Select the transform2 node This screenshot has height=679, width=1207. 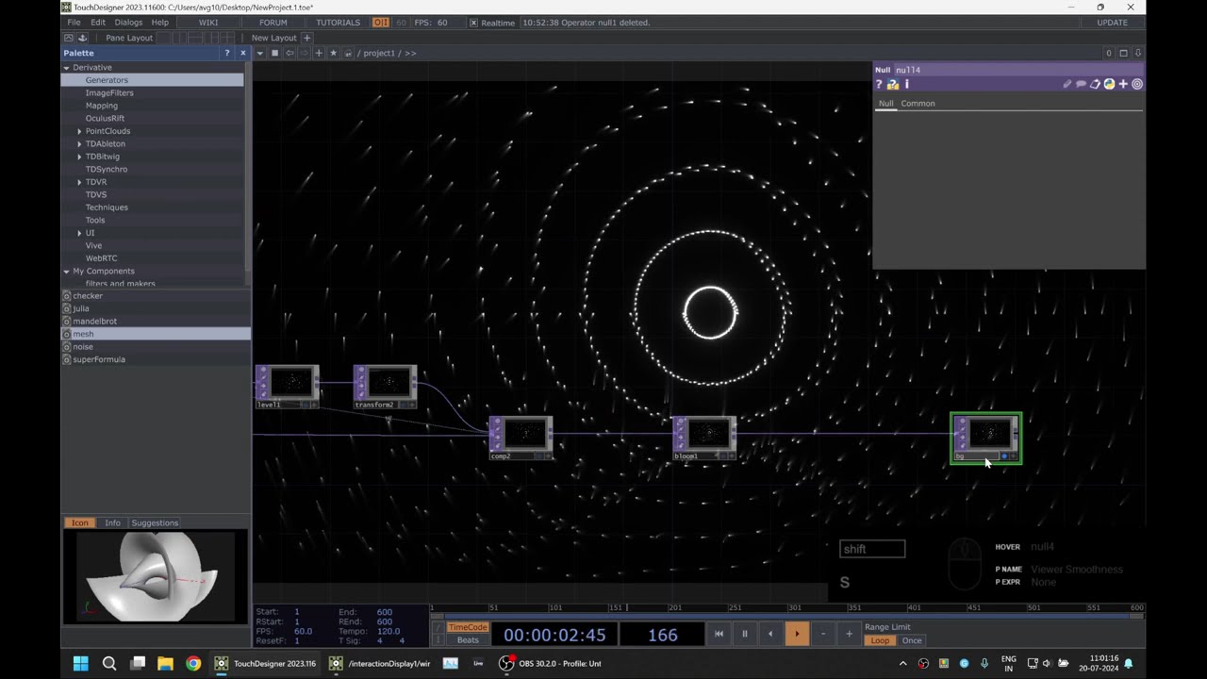click(x=385, y=388)
